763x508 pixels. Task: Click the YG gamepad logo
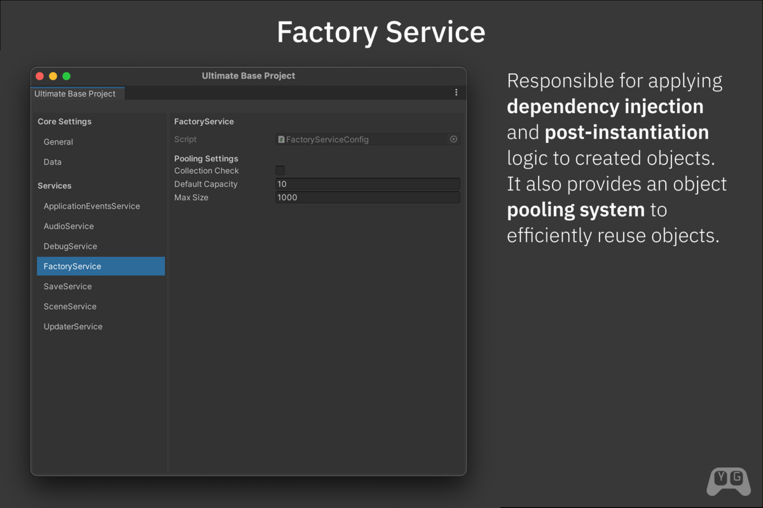[x=728, y=481]
